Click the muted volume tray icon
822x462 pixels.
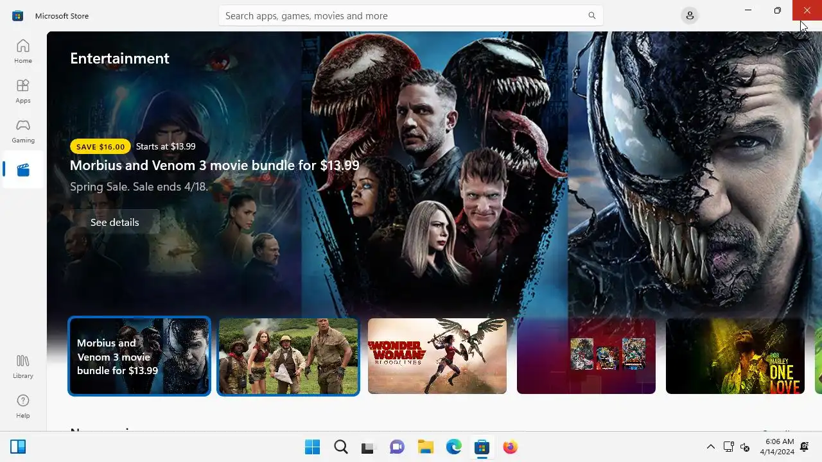(x=745, y=447)
